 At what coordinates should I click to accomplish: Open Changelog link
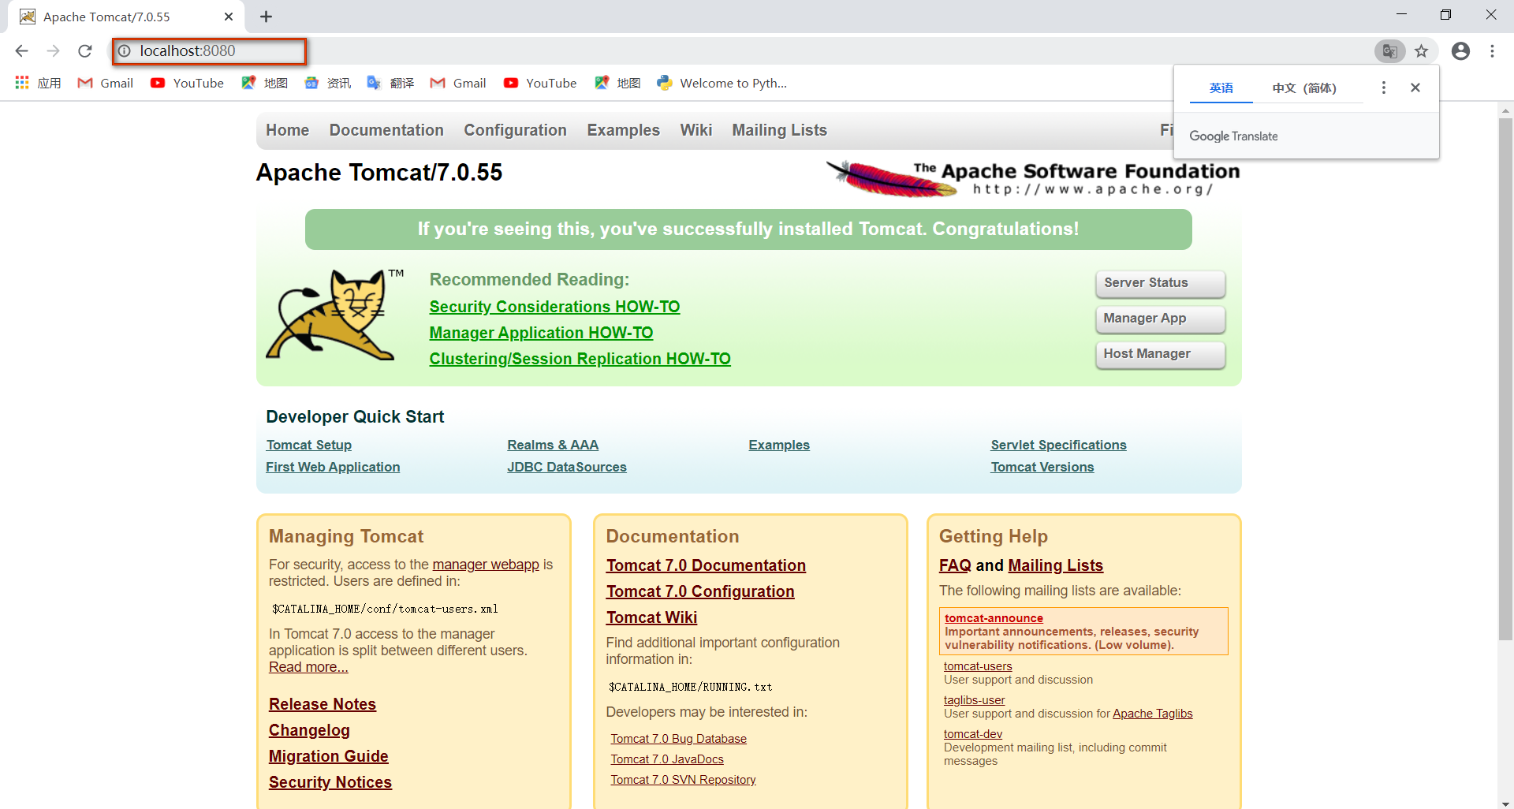309,730
